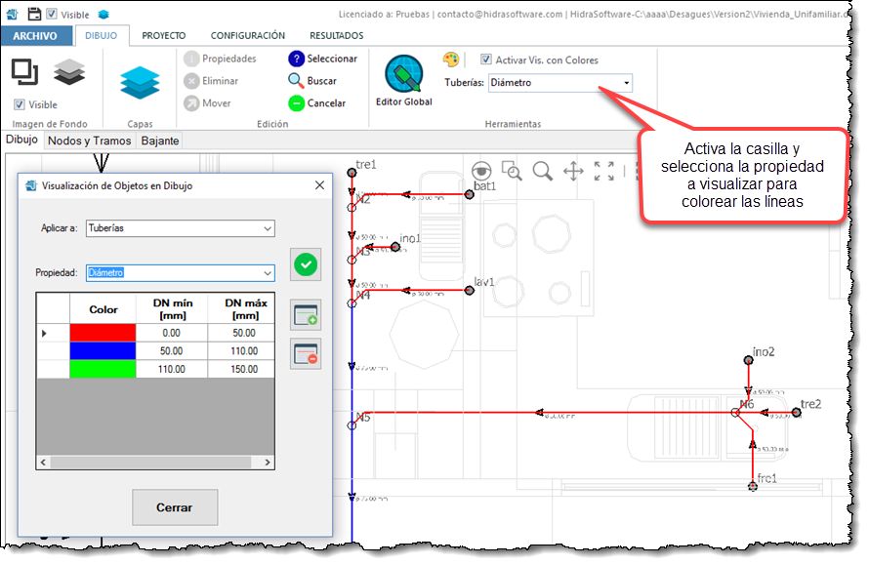Image resolution: width=869 pixels, height=565 pixels.
Task: Toggle Activar Vis. con Colores checkbox
Action: [486, 61]
